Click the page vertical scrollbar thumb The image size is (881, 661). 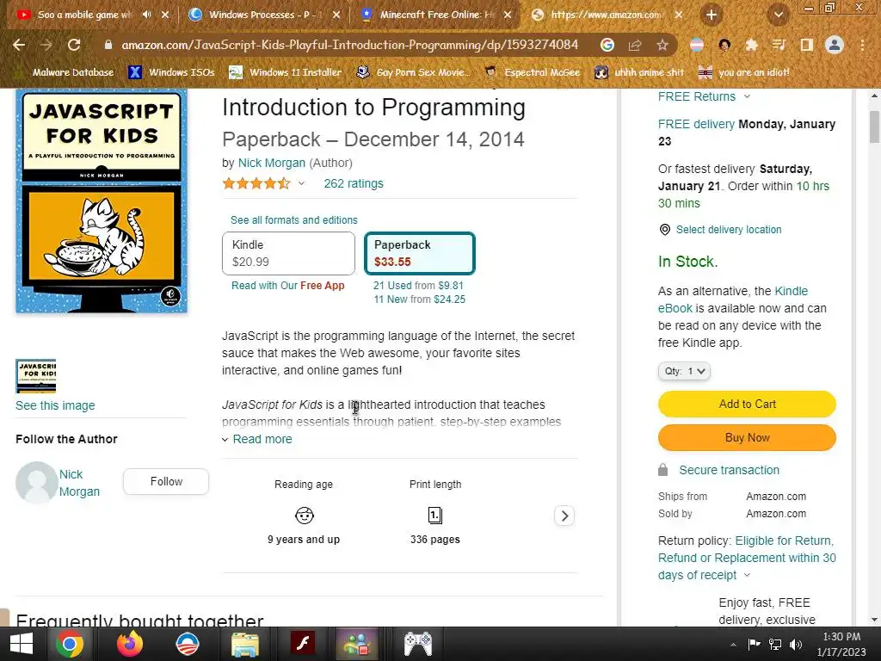874,127
